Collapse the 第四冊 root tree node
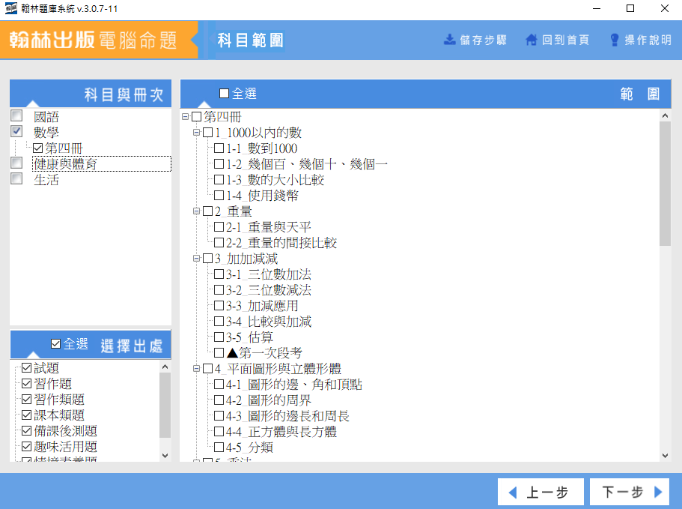The width and height of the screenshot is (682, 509). pyautogui.click(x=185, y=117)
